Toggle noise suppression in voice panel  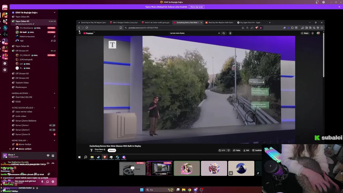[48, 163]
